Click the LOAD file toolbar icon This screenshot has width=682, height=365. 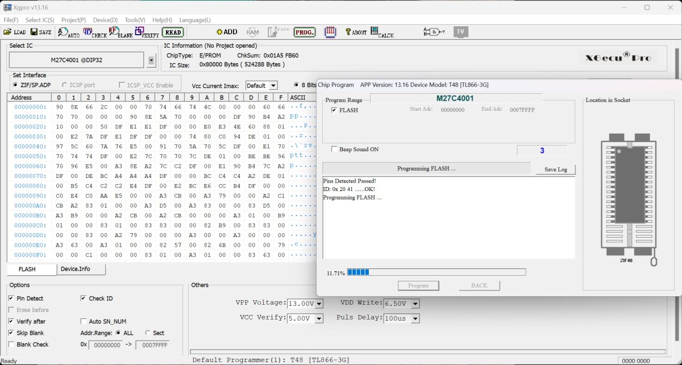tap(14, 32)
